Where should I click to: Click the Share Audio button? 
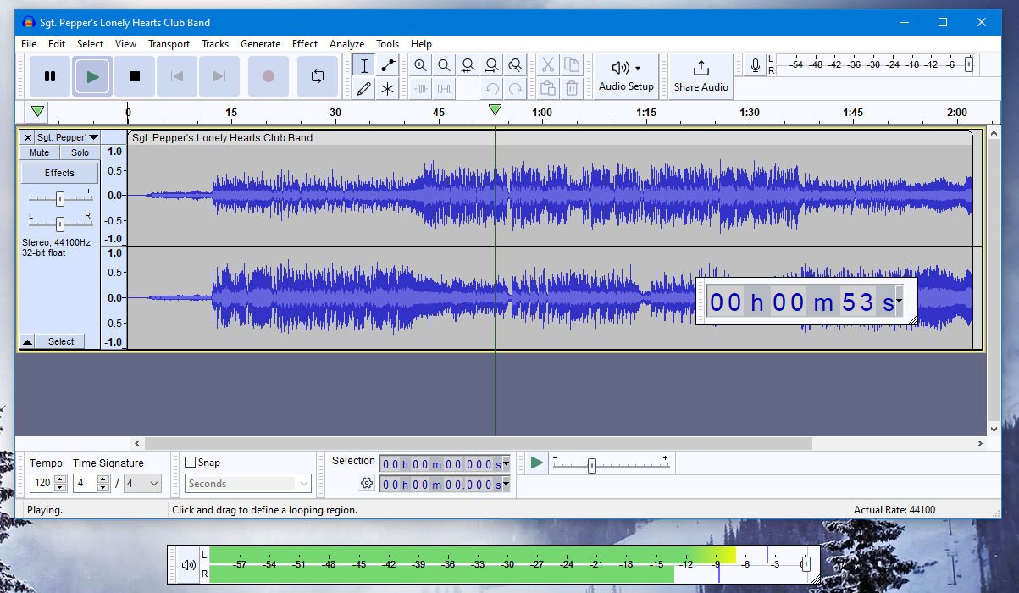[x=701, y=76]
